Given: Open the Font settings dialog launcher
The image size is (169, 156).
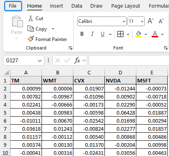Looking at the screenshot, I should pyautogui.click(x=166, y=48).
